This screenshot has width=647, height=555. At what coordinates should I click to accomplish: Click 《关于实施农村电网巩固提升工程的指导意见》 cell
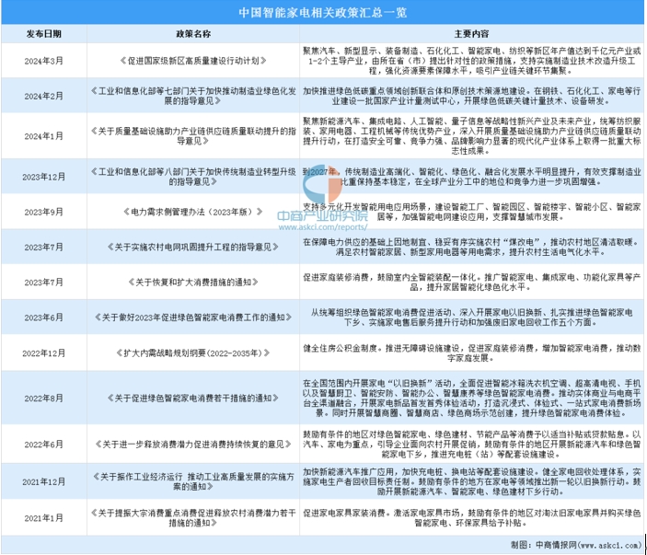(193, 247)
